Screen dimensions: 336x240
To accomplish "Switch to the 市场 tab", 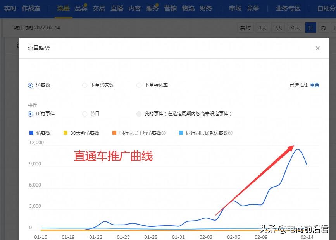I will [235, 8].
